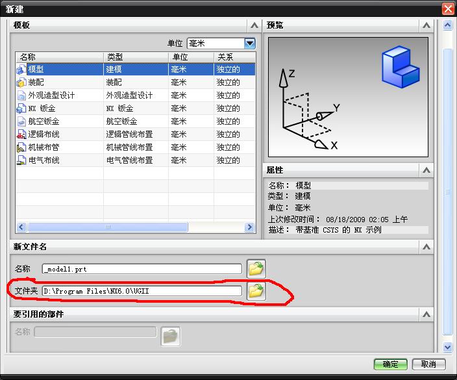Click the disabled browse icon under 要引用的部件
The width and height of the screenshot is (457, 380).
click(x=171, y=336)
